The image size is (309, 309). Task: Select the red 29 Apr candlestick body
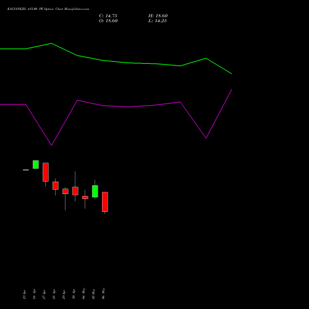66,192
